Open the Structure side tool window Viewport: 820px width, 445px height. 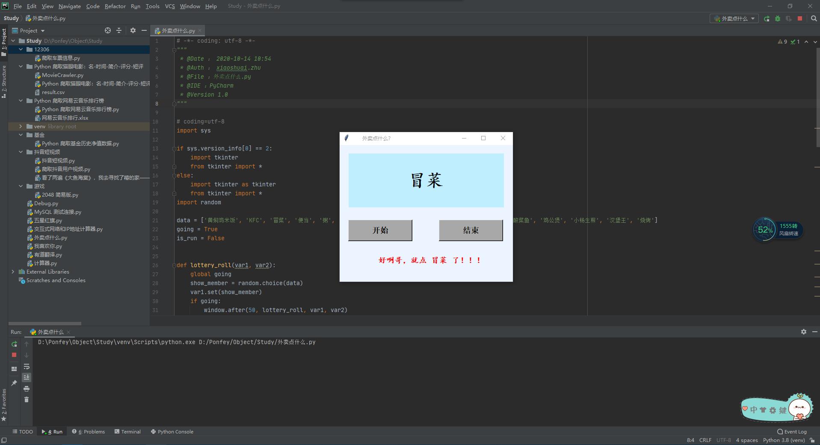pyautogui.click(x=4, y=82)
